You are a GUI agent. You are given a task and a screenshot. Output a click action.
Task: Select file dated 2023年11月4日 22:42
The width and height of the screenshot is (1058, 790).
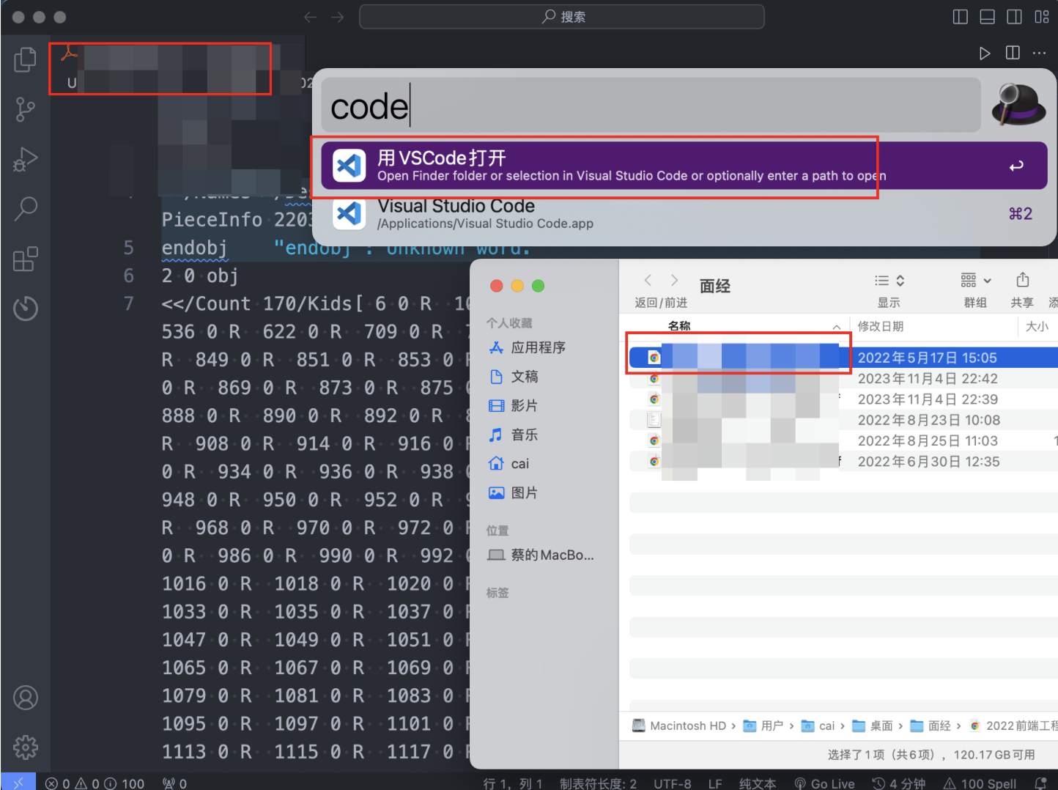coord(843,379)
